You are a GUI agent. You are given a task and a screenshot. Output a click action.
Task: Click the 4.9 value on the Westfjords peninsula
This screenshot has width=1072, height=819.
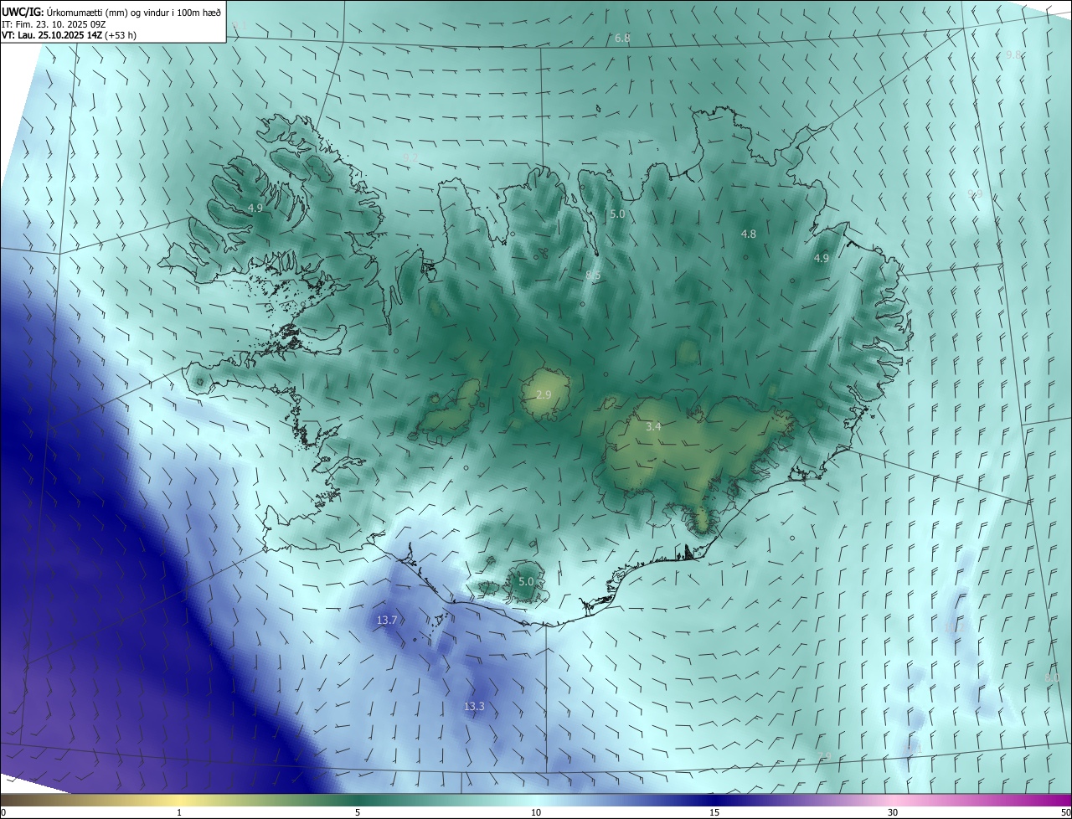255,207
